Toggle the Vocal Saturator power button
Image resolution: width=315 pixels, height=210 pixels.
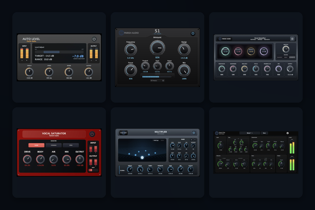(x=92, y=134)
